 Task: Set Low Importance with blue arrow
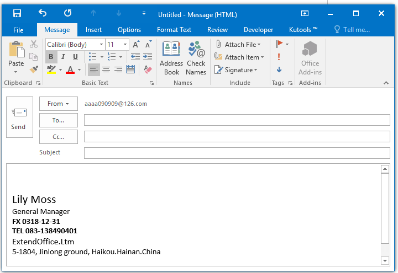tap(279, 69)
